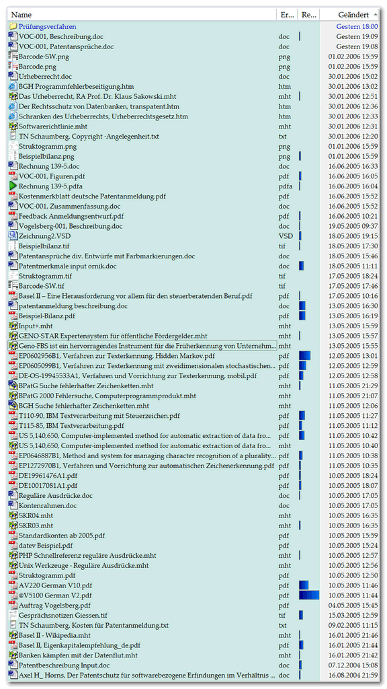This screenshot has height=689, width=387.
Task: Select the file Kontenrahmen.doc
Action: [x=48, y=505]
